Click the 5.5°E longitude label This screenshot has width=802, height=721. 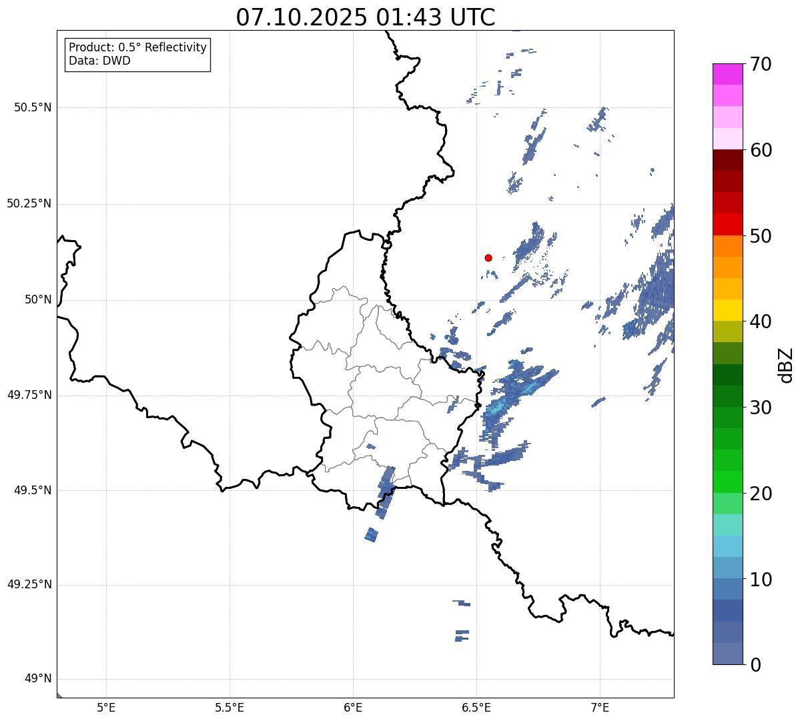[x=230, y=707]
